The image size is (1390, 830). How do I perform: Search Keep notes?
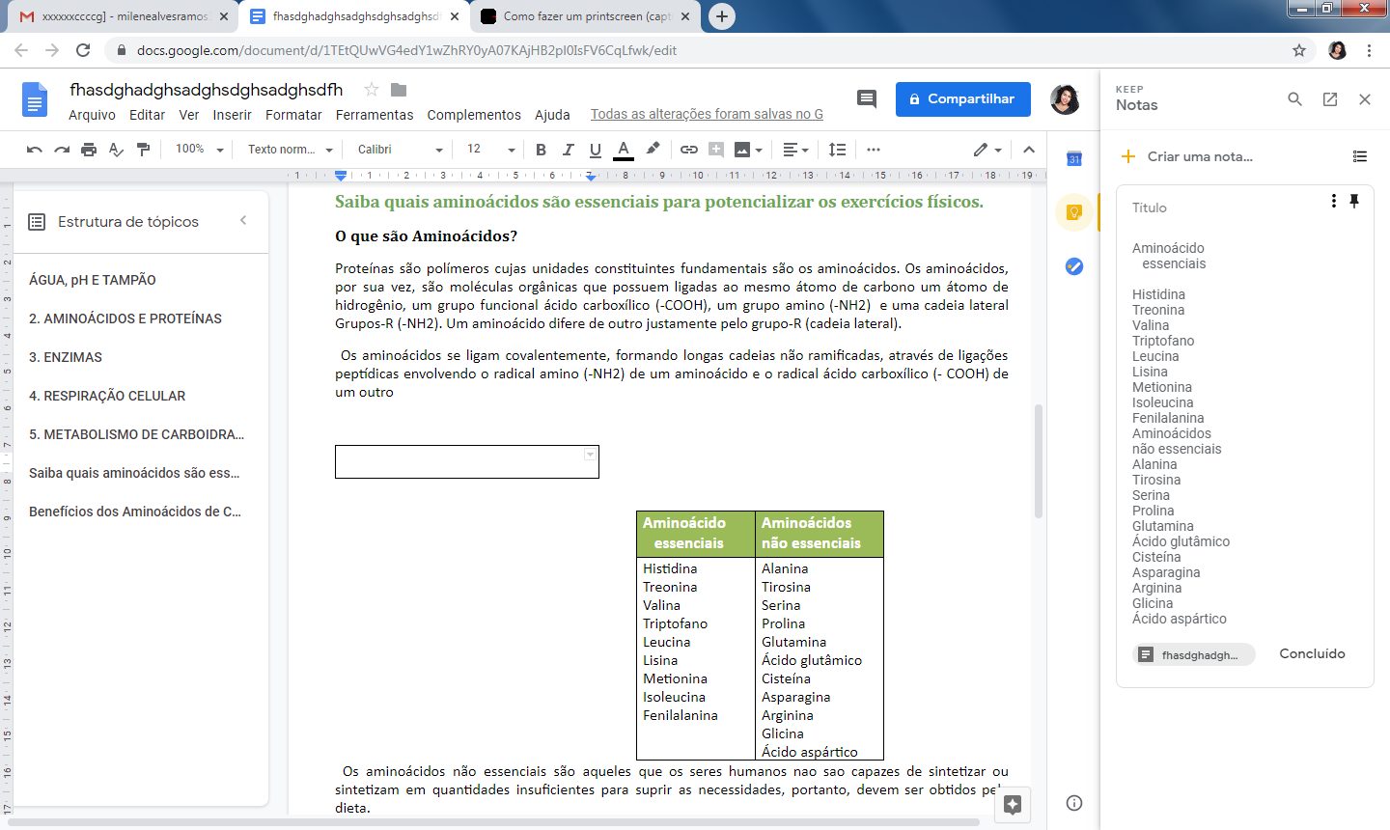tap(1295, 99)
